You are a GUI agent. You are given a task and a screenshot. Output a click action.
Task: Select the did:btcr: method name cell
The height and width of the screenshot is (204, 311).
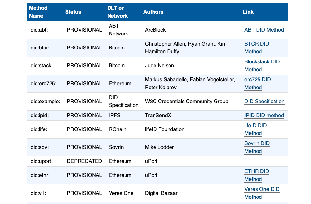click(x=40, y=48)
